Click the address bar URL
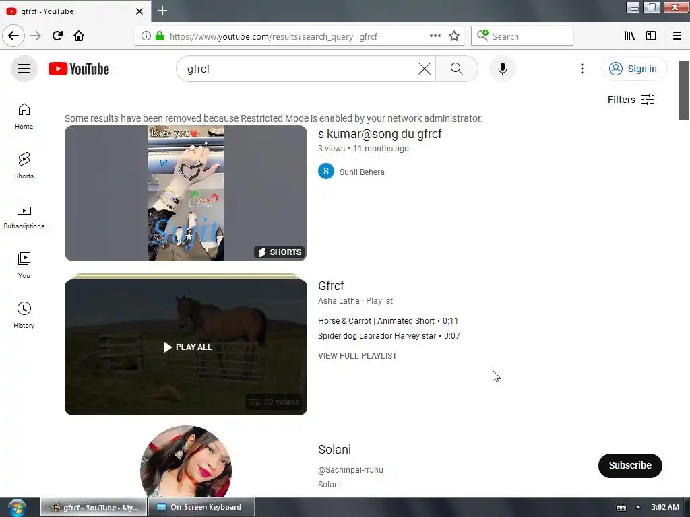Viewport: 690px width, 517px height. [x=274, y=36]
